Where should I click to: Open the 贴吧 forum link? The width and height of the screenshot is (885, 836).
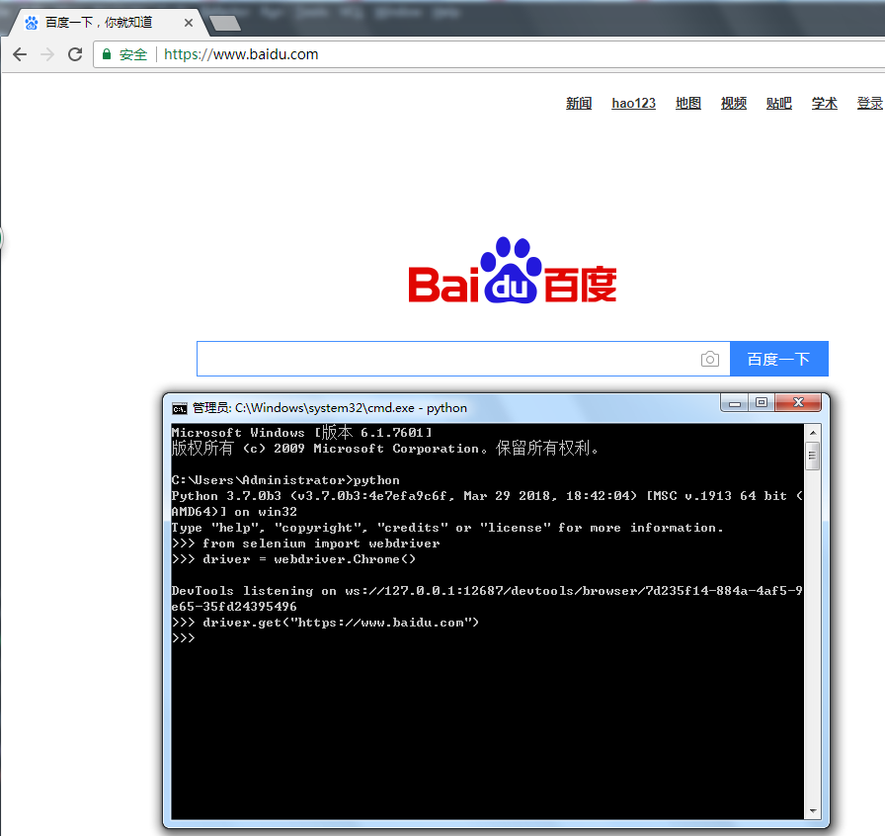click(x=779, y=104)
